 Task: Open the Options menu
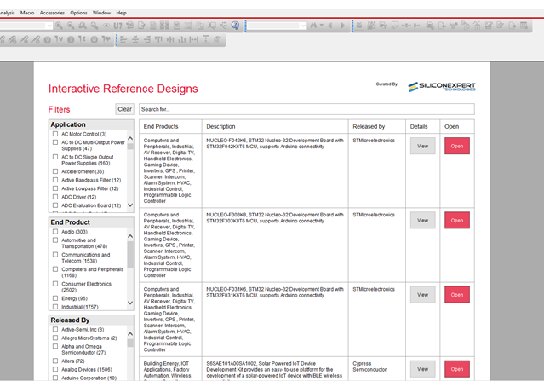click(x=79, y=13)
